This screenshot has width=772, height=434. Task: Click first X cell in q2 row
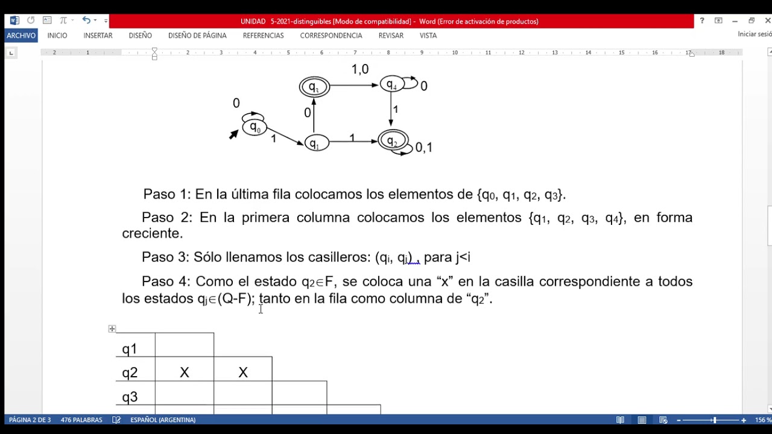[x=185, y=373]
